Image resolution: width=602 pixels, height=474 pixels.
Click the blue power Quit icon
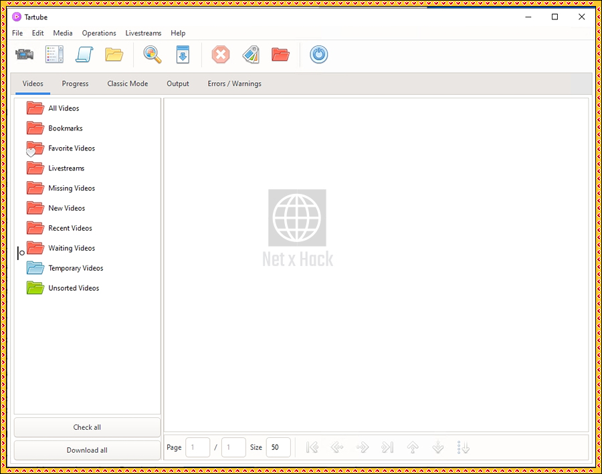point(318,55)
